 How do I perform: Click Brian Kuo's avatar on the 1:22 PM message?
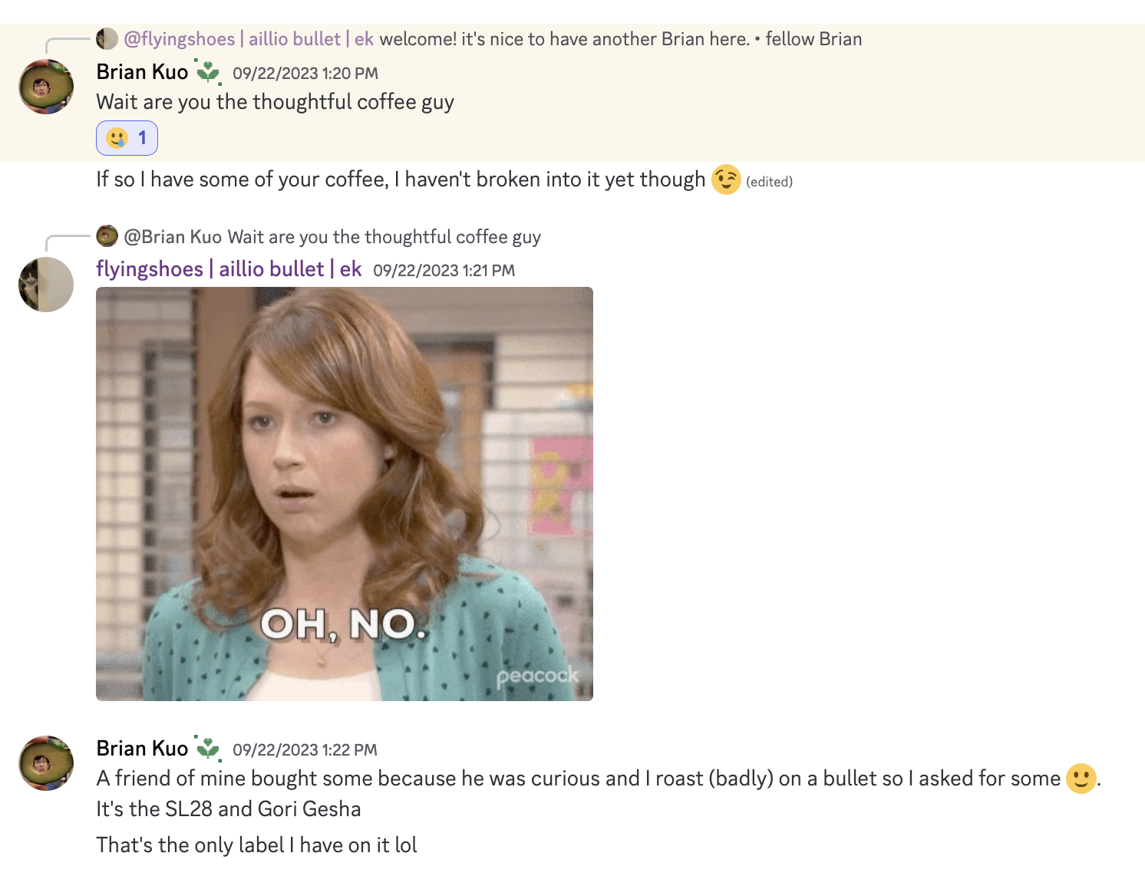click(46, 763)
